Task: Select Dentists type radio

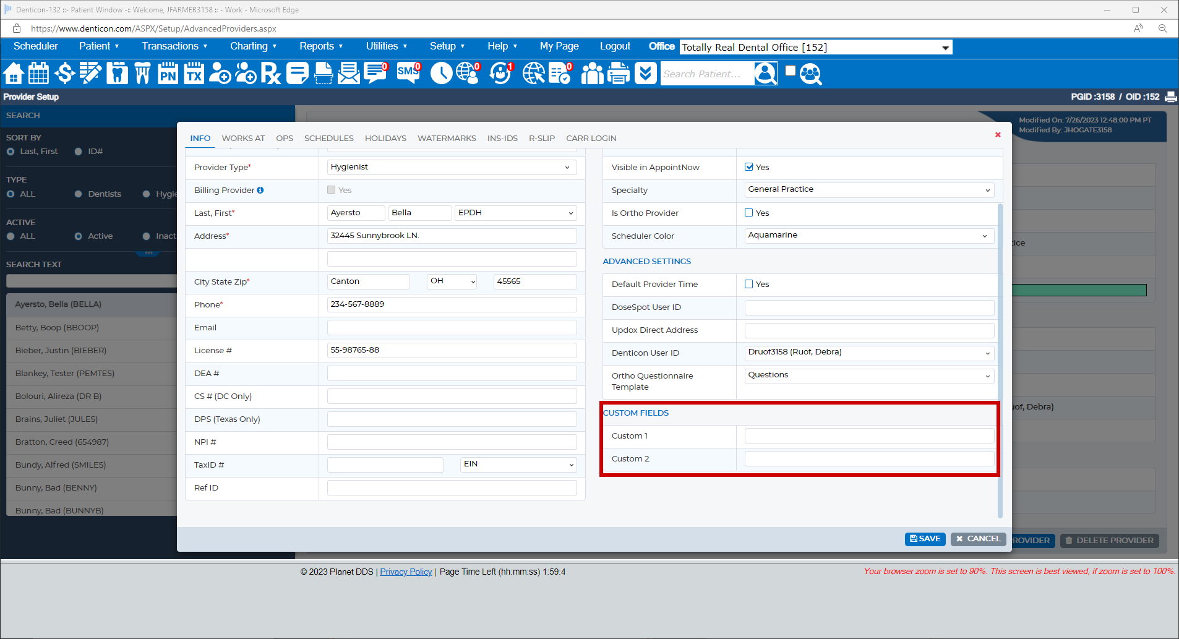Action: tap(78, 194)
